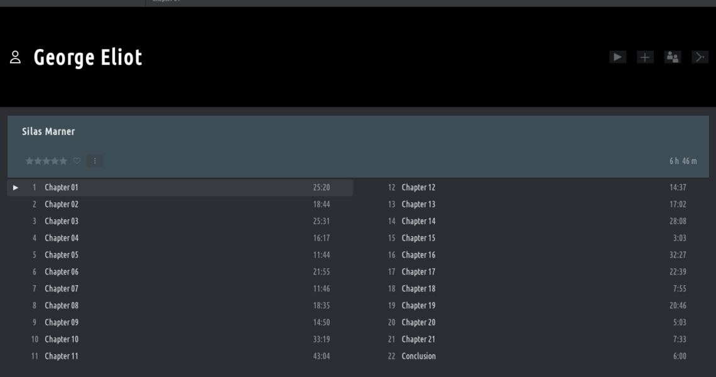Play all tracks by George Eliot
This screenshot has height=377, width=716.
[x=617, y=57]
